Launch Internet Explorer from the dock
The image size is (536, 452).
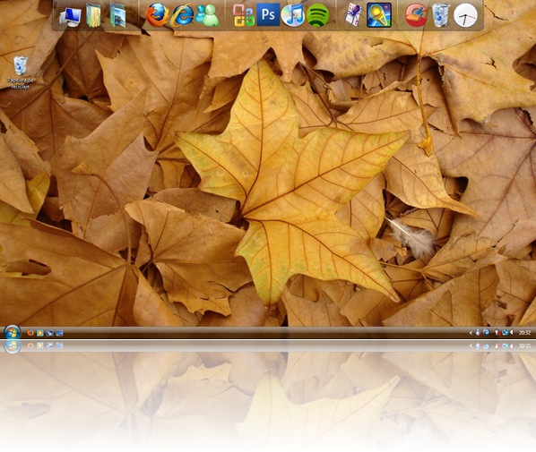click(x=182, y=15)
